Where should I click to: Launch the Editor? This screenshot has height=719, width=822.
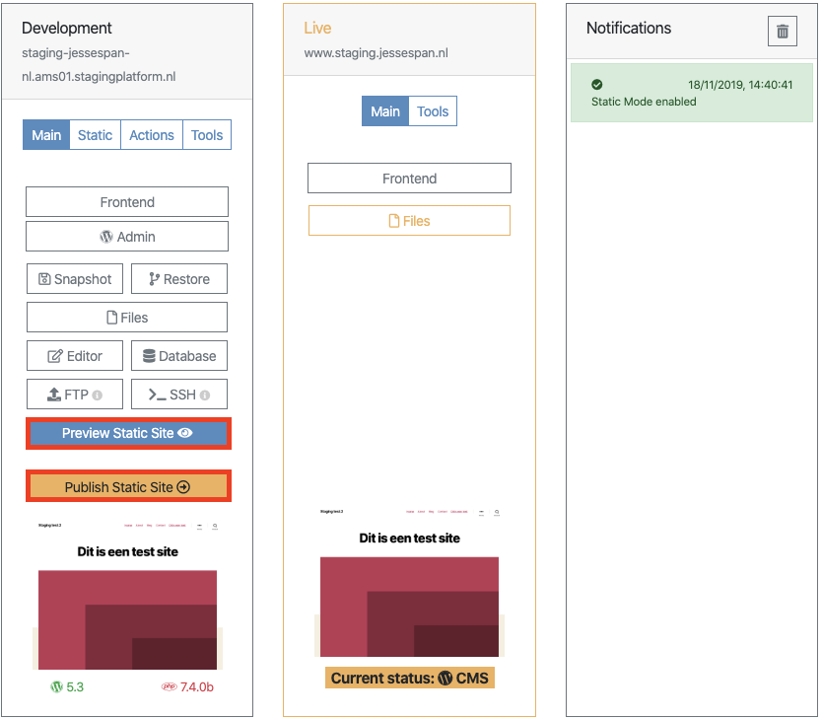pos(75,356)
